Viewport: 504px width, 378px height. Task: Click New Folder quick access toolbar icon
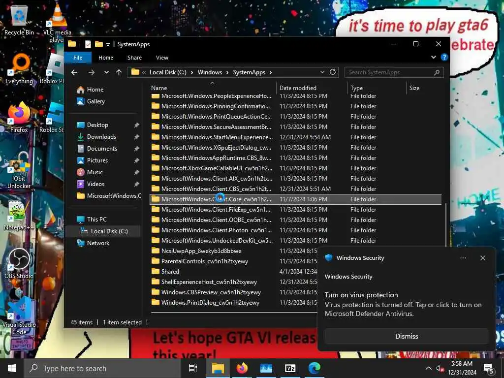(x=98, y=44)
